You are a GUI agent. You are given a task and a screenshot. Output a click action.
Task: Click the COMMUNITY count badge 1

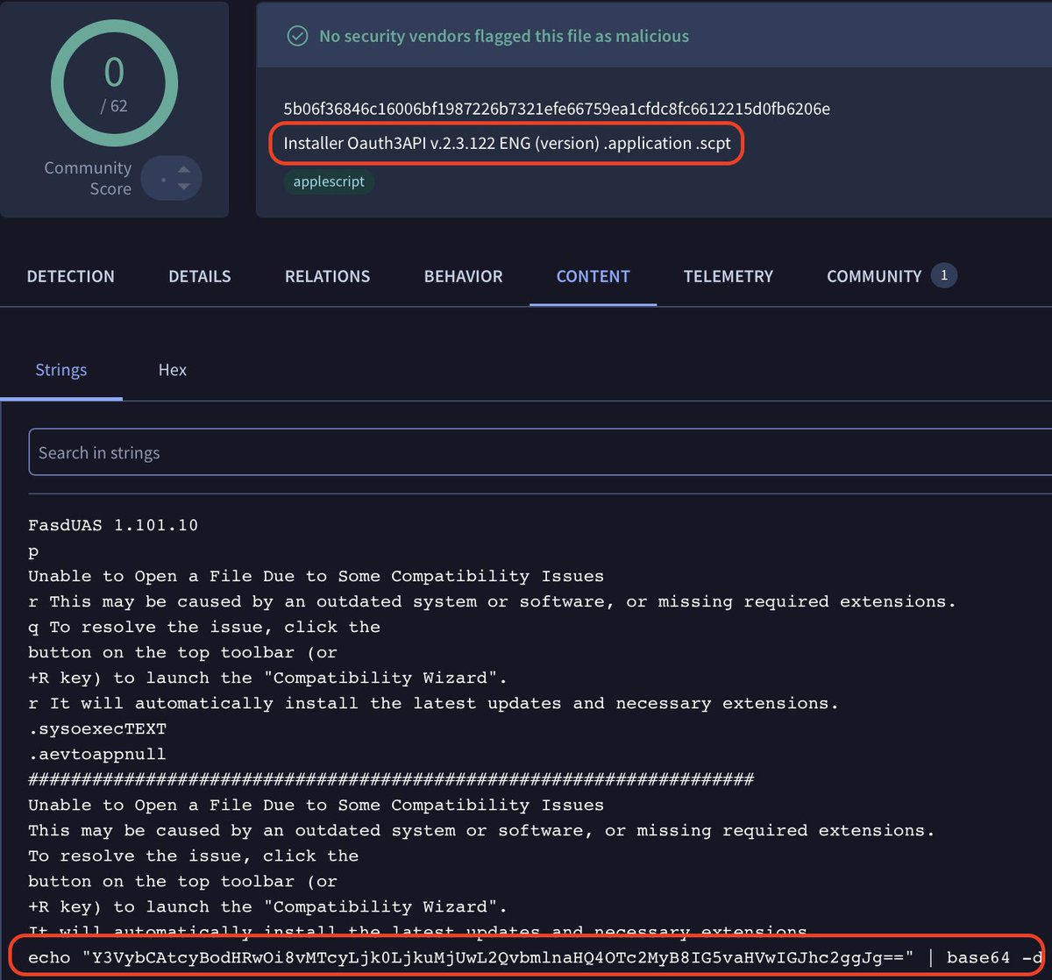tap(944, 275)
